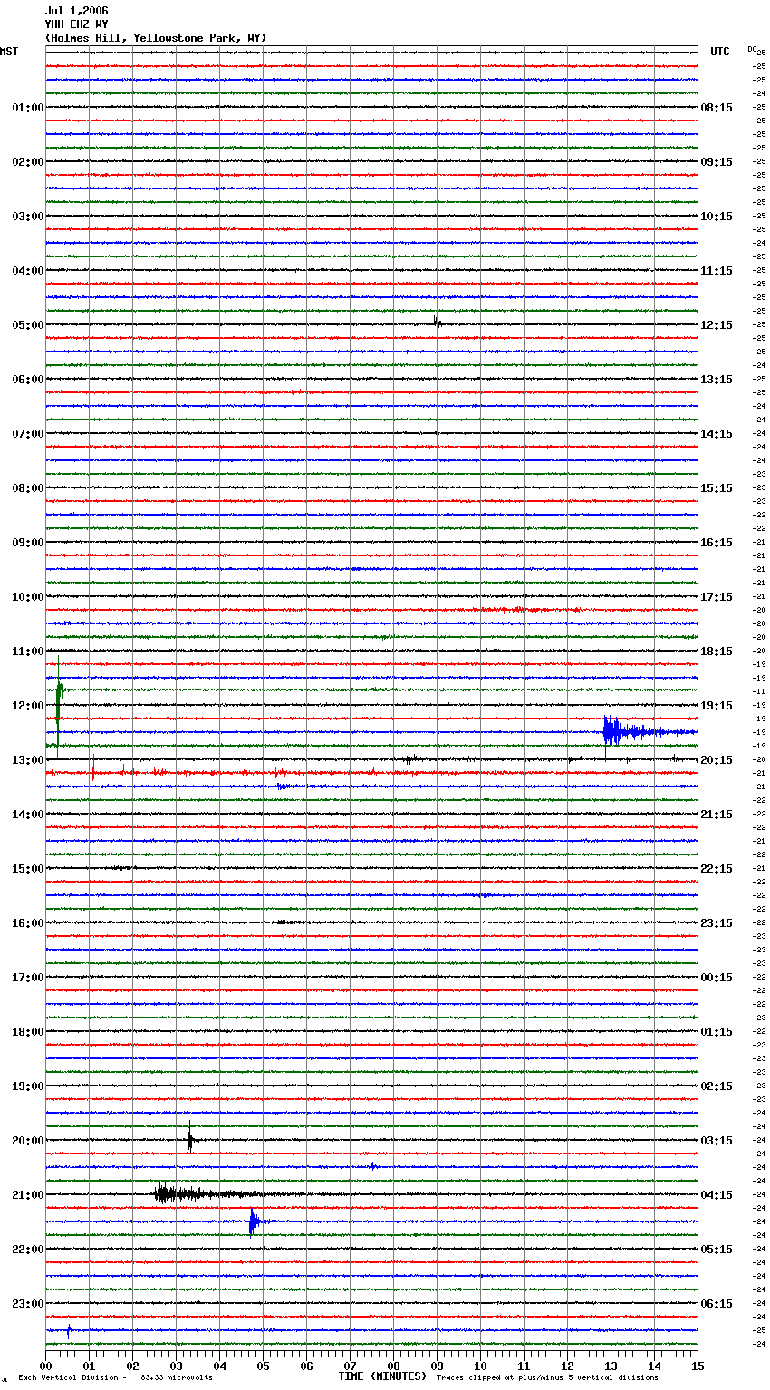Viewport: 770px width, 1390px height.
Task: Click the 'UTC' time zone label
Action: [x=719, y=52]
